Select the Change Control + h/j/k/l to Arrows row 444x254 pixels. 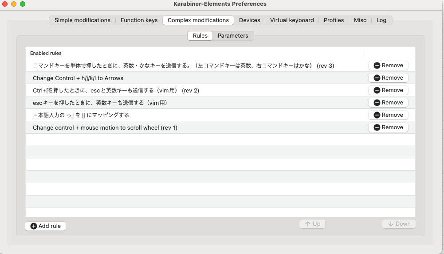[220, 78]
